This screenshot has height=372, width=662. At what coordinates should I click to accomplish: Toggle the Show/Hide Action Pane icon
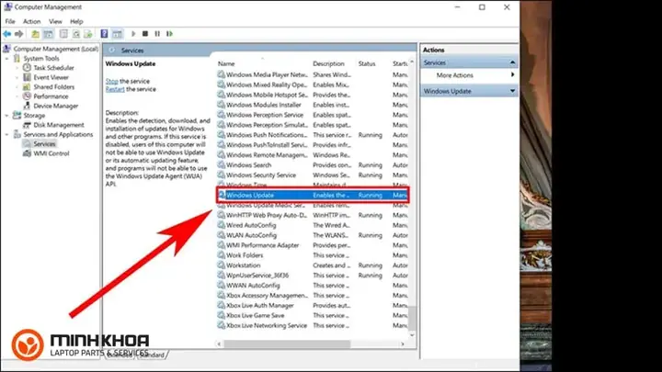(117, 34)
